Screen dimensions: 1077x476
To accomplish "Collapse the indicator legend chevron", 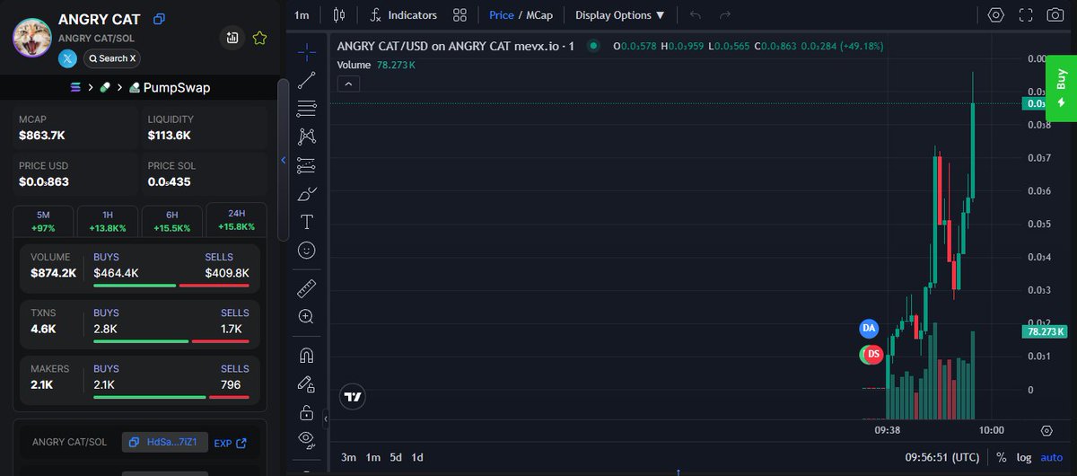I will [349, 84].
